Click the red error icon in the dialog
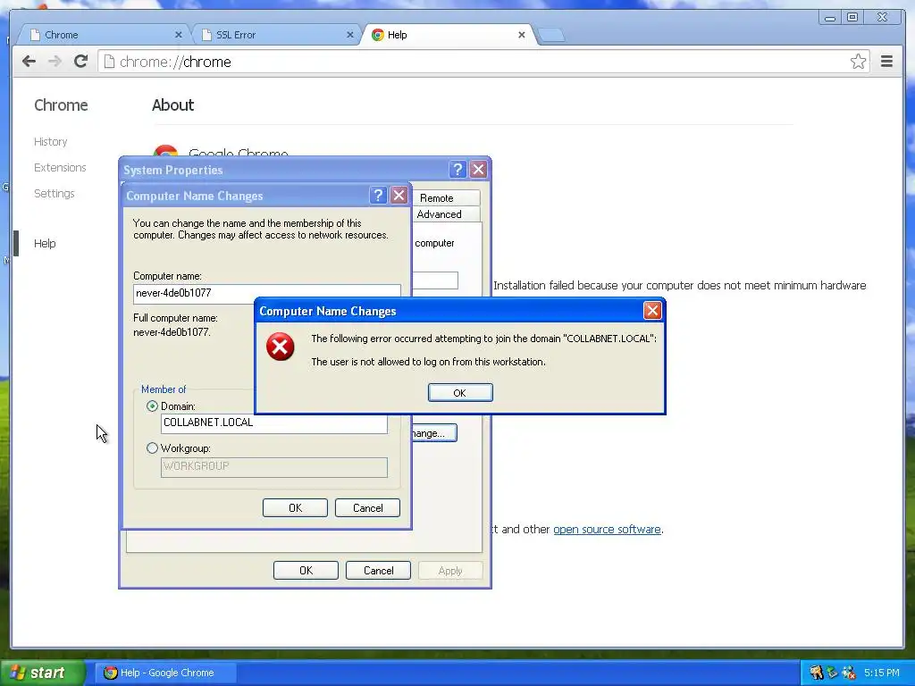Screen dimensions: 915x686 pos(280,347)
